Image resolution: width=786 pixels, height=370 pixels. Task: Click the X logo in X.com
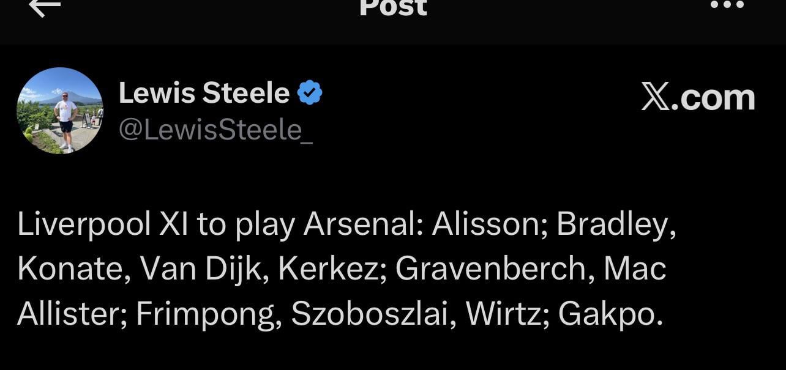pyautogui.click(x=655, y=98)
